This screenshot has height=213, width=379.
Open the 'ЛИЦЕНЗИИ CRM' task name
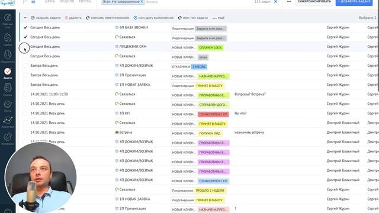point(133,47)
